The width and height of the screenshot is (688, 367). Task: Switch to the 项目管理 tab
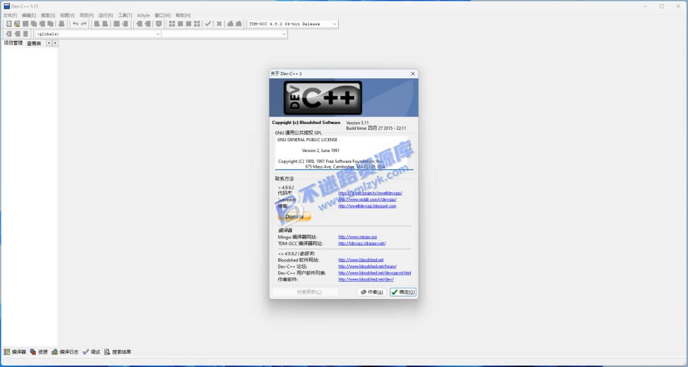[x=13, y=43]
